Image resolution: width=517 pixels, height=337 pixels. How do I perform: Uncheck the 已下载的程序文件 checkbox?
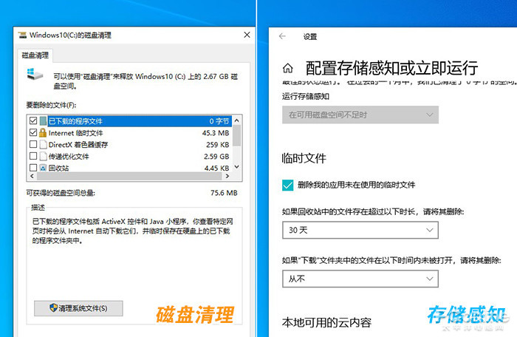[x=33, y=120]
